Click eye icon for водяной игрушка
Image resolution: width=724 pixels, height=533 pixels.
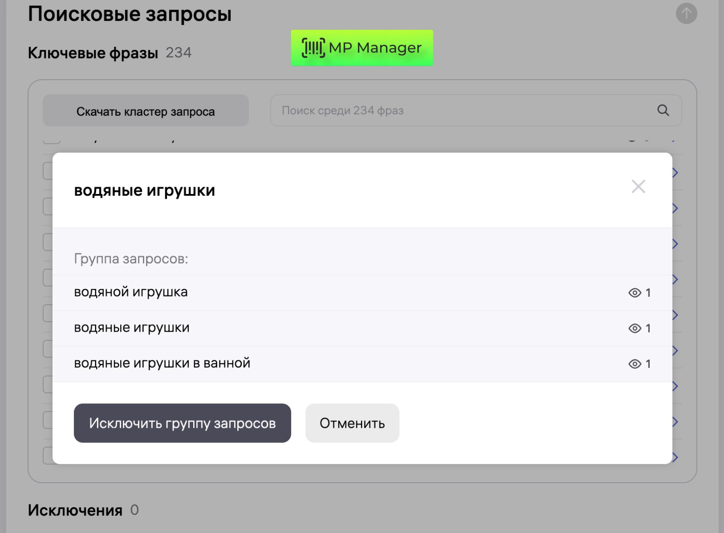[635, 293]
